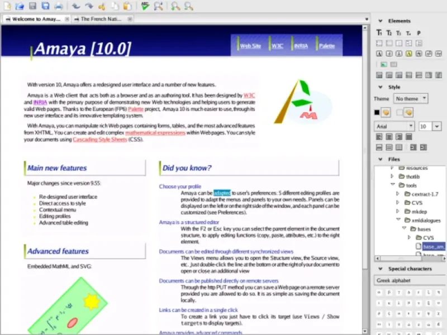Copy the selection from toolbar
This screenshot has width=447, height=335.
point(115,6)
